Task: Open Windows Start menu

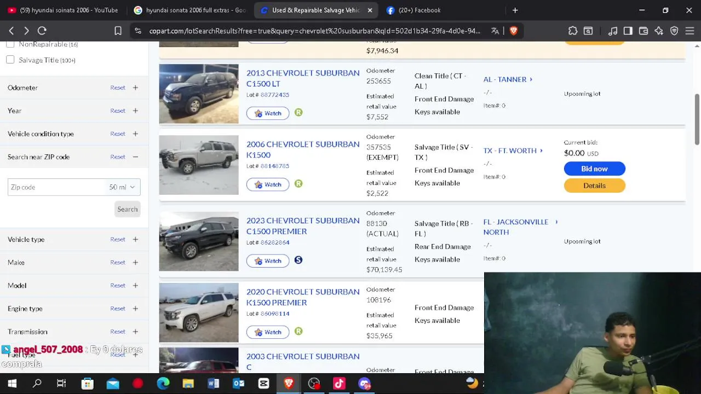Action: 12,384
